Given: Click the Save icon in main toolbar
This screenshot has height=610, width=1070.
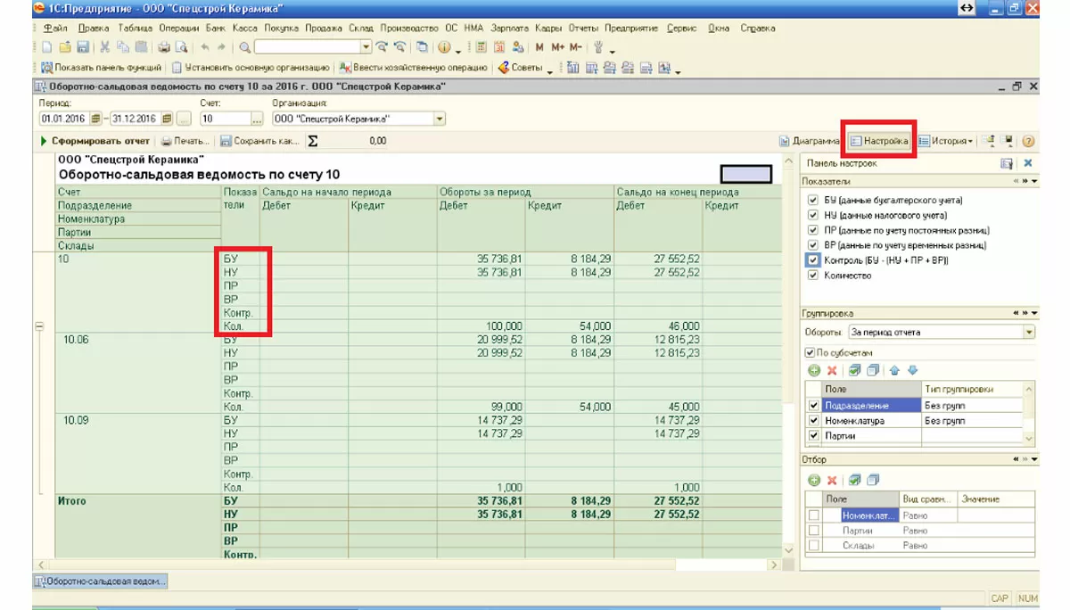Looking at the screenshot, I should (83, 47).
